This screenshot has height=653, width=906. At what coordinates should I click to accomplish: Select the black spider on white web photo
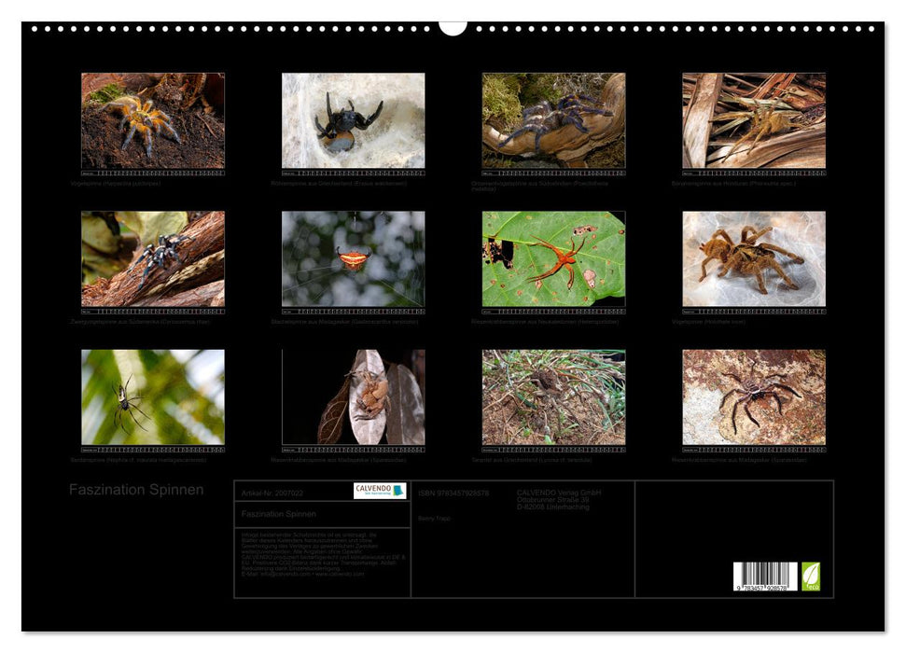click(x=353, y=120)
